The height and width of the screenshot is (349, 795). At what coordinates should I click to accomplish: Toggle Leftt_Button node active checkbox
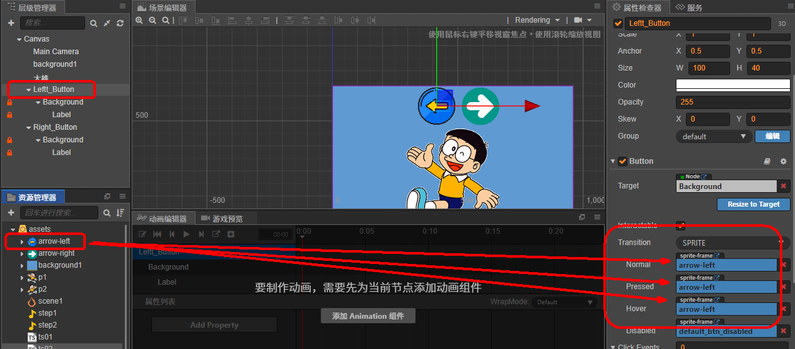pyautogui.click(x=618, y=23)
